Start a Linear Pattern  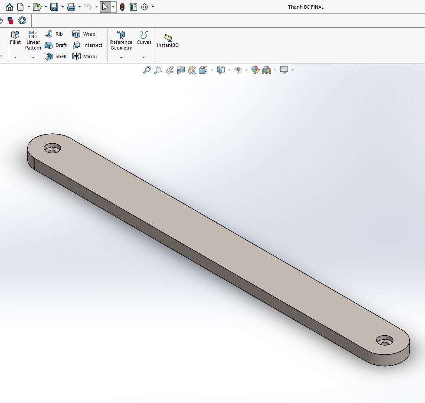[x=33, y=40]
